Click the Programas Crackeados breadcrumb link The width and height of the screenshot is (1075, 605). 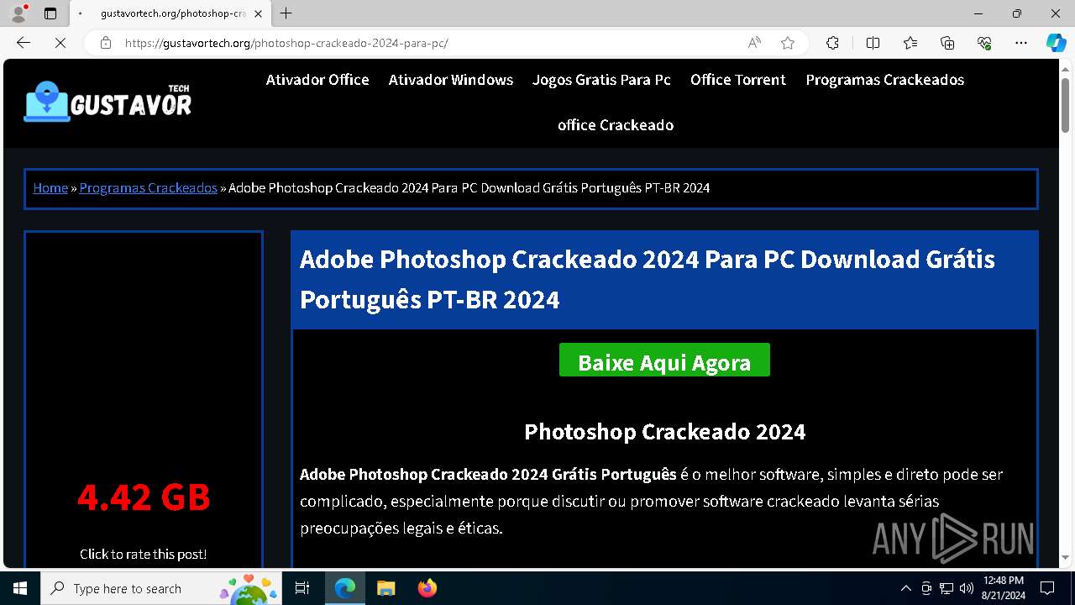tap(149, 187)
